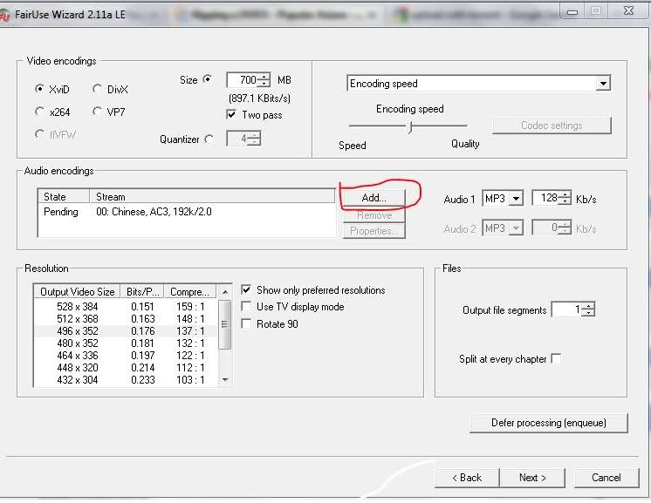This screenshot has height=503, width=651.
Task: Click the Stream column header
Action: (212, 196)
